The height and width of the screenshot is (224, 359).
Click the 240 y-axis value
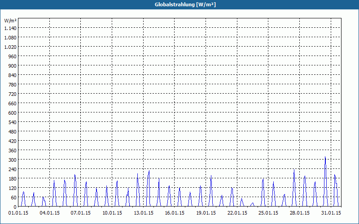click(12, 169)
